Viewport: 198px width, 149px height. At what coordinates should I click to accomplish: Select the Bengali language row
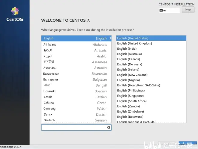point(76,85)
